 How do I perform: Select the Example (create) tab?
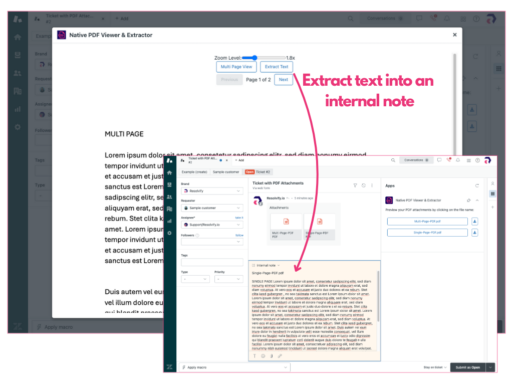tap(194, 172)
